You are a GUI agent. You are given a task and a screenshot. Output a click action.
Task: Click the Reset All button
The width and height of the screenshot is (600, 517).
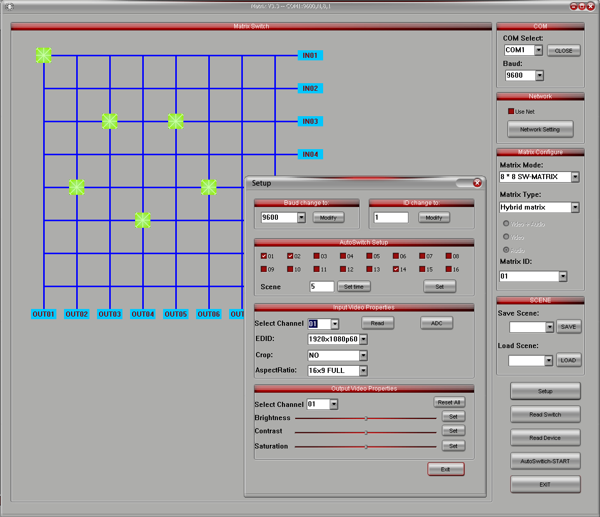(x=449, y=402)
